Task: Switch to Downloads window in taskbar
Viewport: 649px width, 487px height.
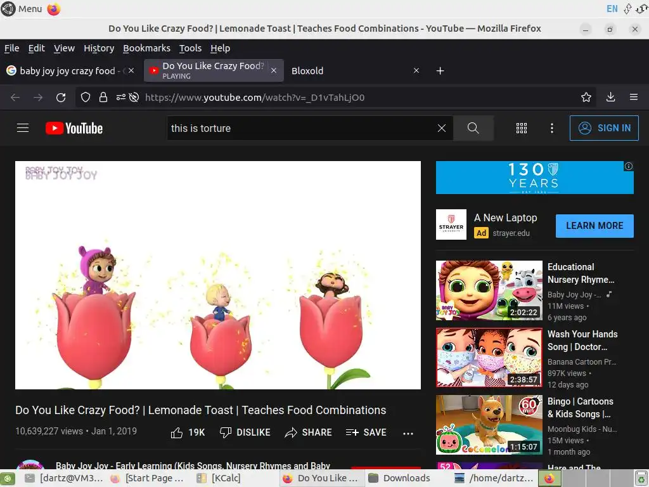Action: [x=401, y=478]
